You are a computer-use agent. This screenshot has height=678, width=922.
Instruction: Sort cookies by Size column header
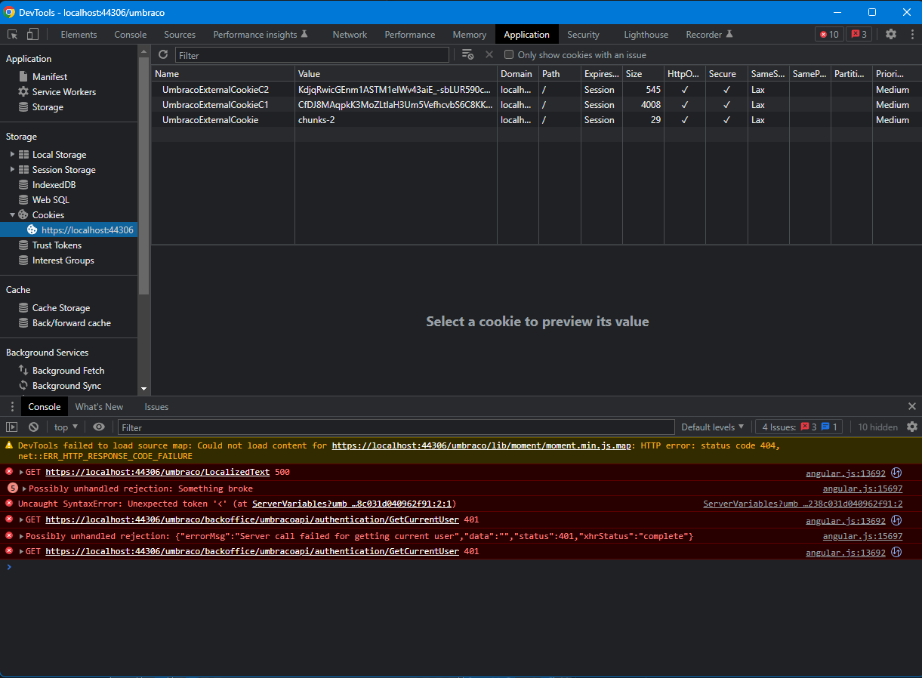643,73
